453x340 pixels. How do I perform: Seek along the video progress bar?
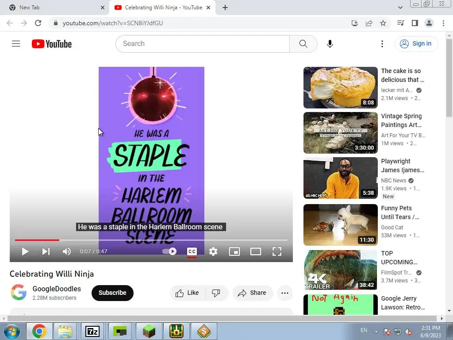(x=151, y=240)
